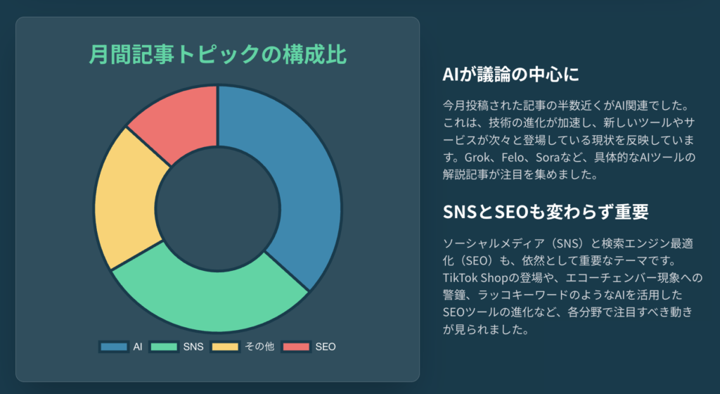Click the paragraph mentioning TikTok Shop
The width and height of the screenshot is (720, 394).
coord(572,286)
